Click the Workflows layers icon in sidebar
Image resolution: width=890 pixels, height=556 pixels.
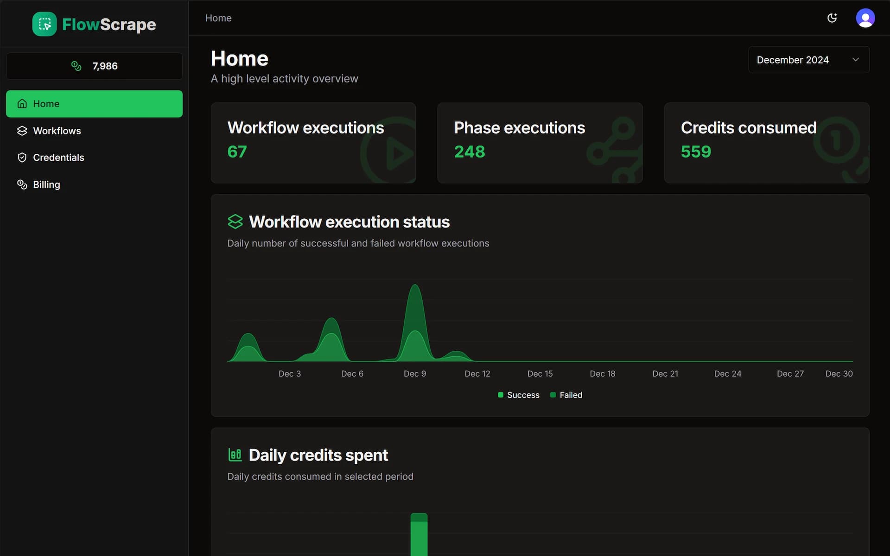click(x=22, y=131)
